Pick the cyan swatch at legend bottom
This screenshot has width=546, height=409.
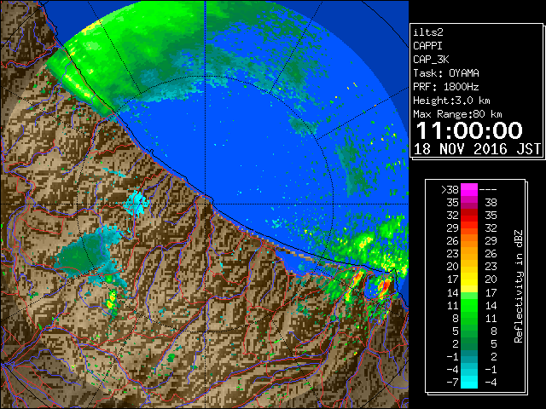[x=469, y=383]
